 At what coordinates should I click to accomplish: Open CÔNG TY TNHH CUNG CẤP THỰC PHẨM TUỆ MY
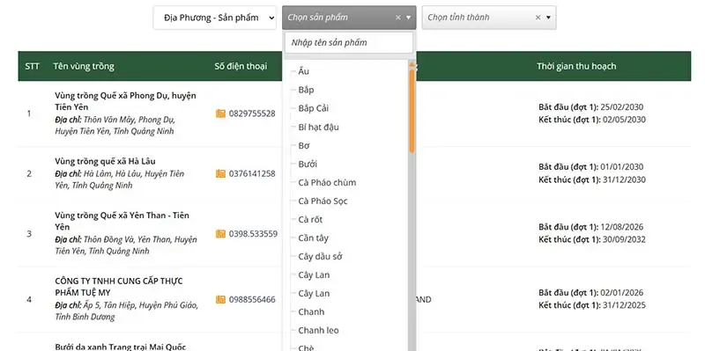[x=119, y=287]
